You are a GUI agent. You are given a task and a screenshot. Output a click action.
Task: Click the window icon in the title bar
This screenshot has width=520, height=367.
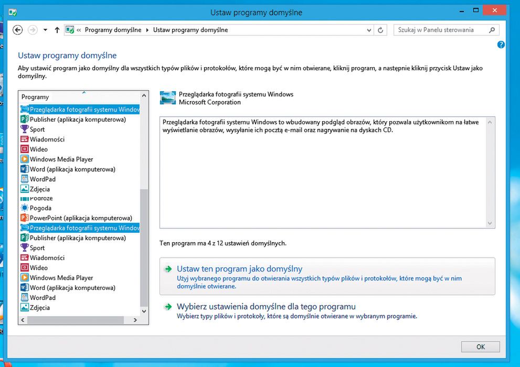point(13,13)
